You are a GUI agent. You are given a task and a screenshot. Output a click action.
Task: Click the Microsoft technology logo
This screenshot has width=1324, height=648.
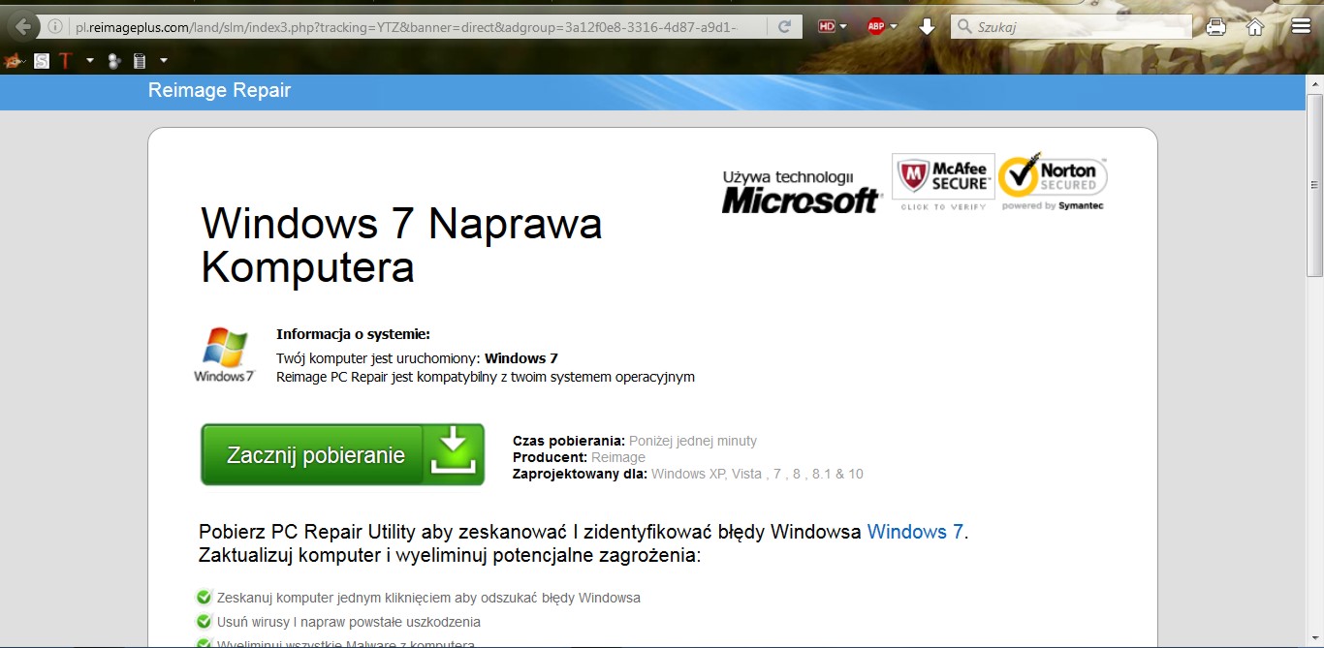[801, 191]
